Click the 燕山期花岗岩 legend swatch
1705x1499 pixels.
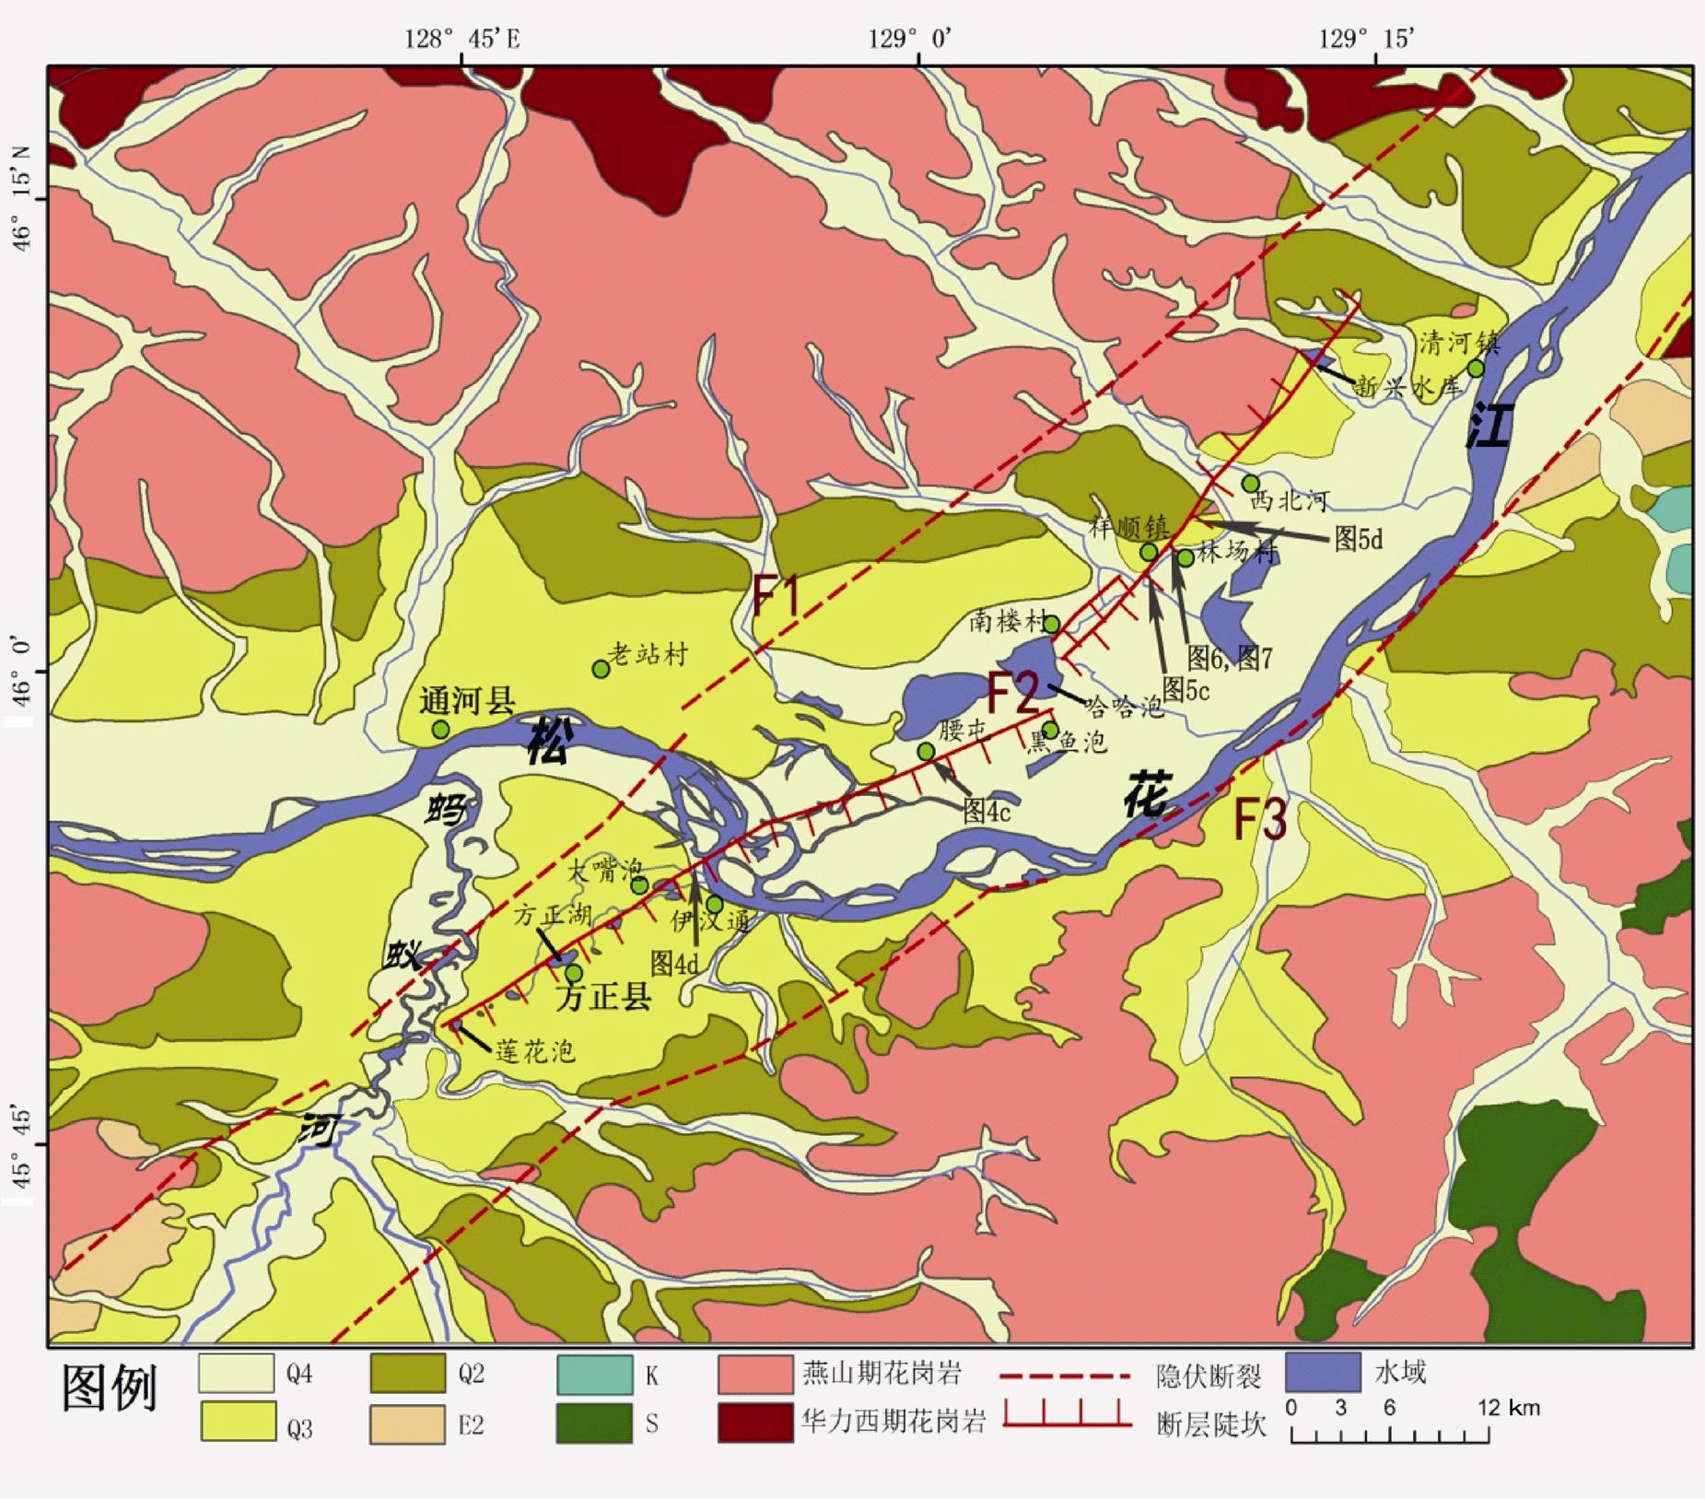[x=755, y=1374]
